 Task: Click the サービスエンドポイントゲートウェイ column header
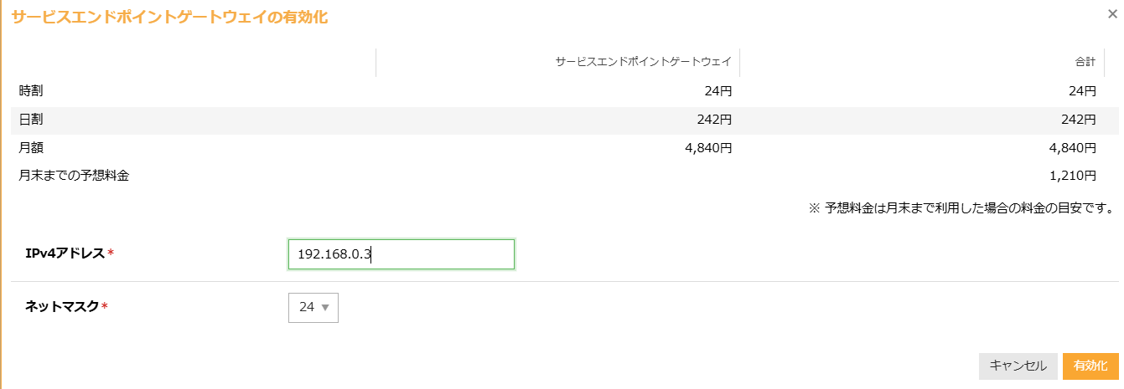[x=643, y=62]
